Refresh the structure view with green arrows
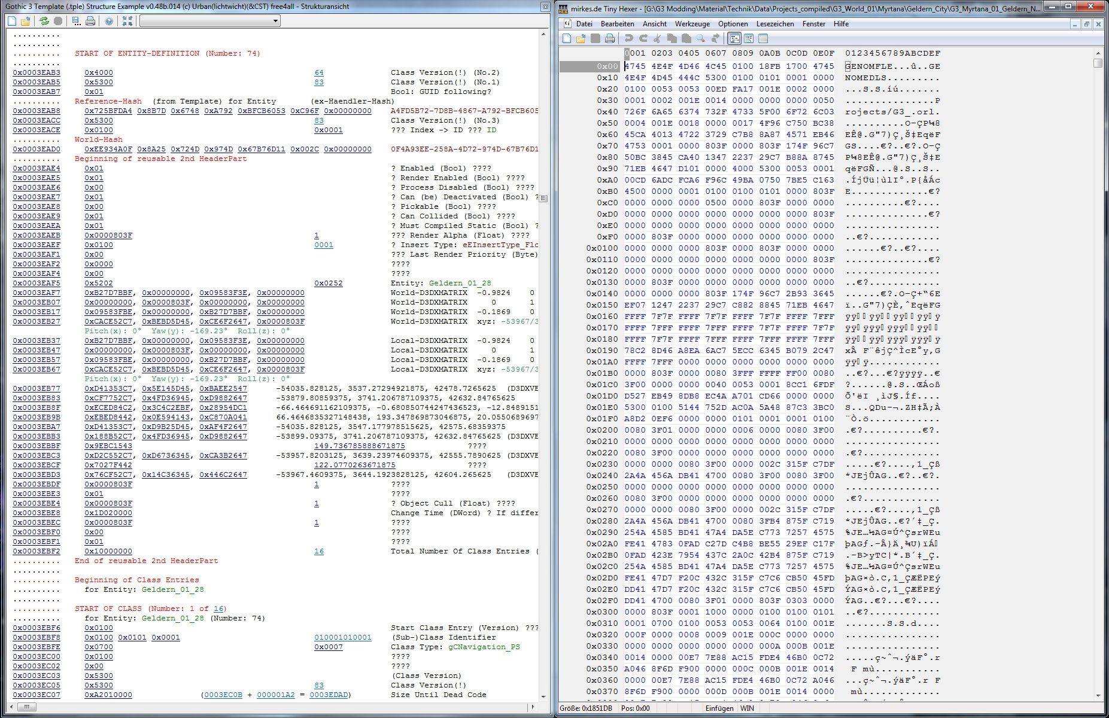This screenshot has width=1109, height=718. coord(44,21)
